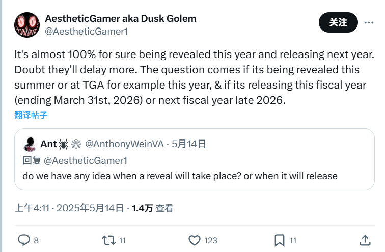Click AestheticGamer's demon face avatar
The height and width of the screenshot is (252, 385).
point(27,25)
